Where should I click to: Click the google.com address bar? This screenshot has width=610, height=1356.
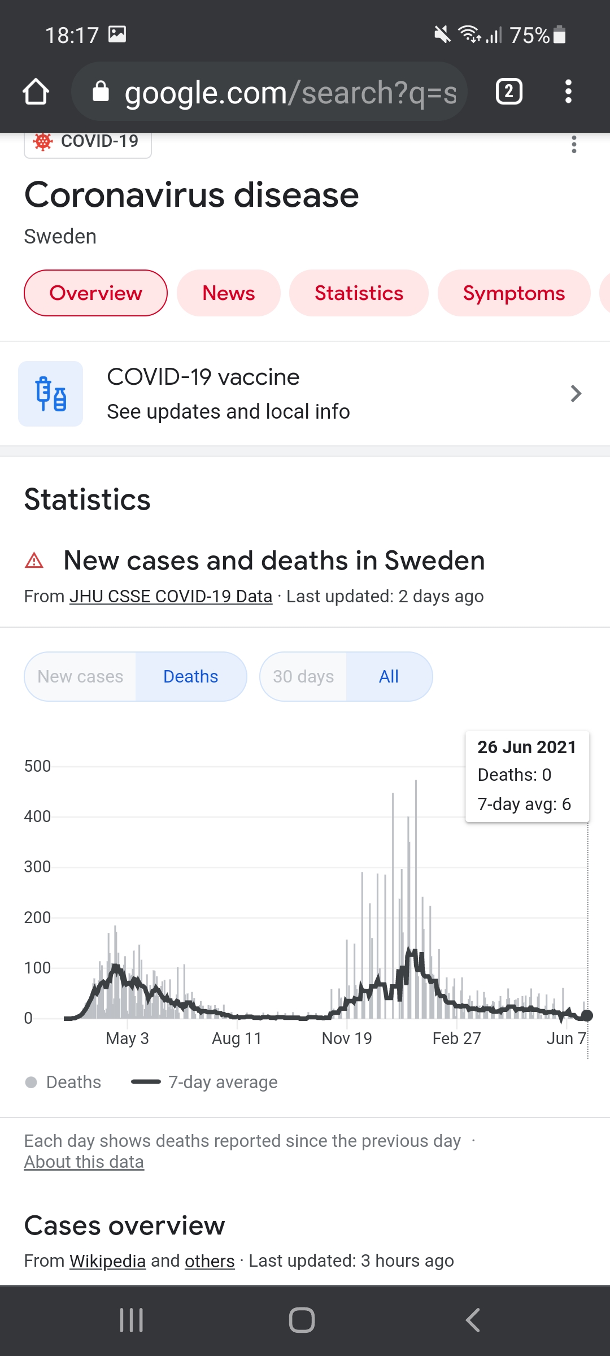pyautogui.click(x=269, y=92)
